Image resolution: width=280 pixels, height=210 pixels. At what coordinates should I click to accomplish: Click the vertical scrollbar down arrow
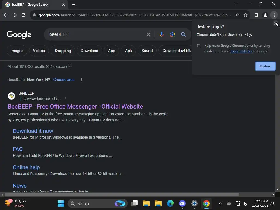tap(278, 190)
